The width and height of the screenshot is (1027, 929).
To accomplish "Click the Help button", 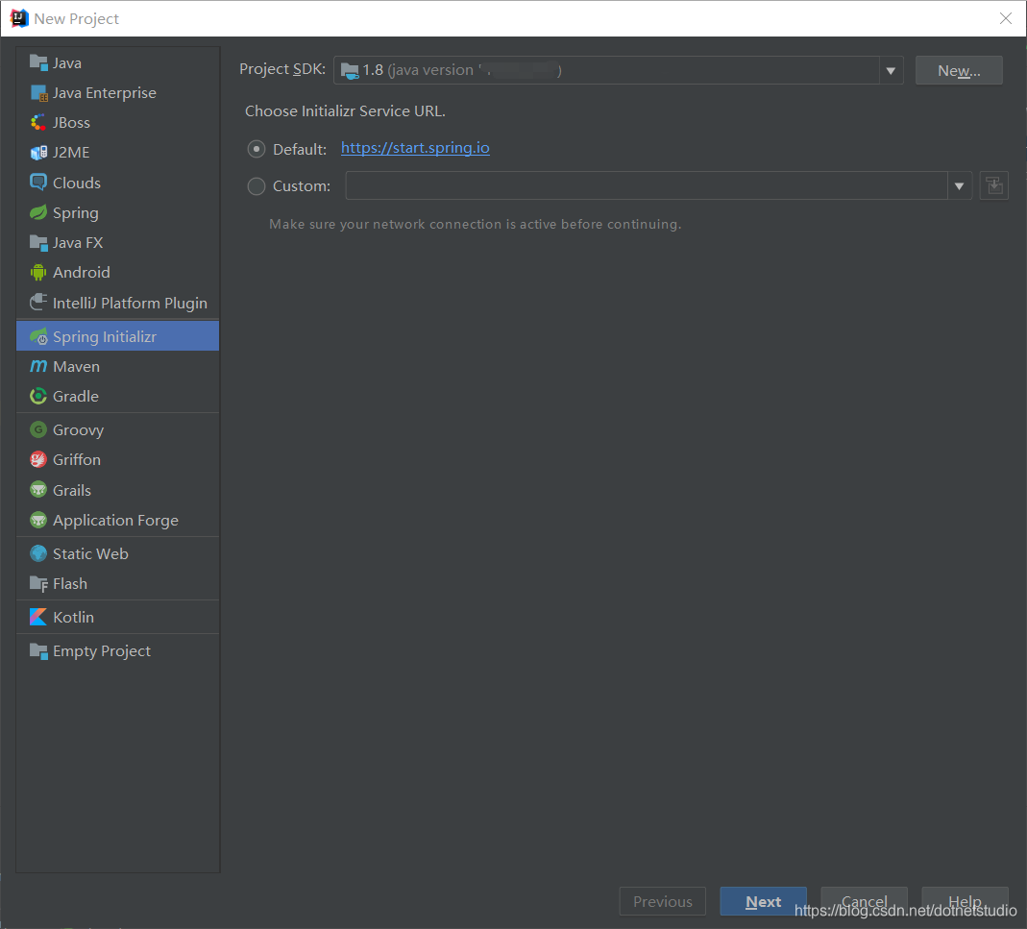I will point(965,901).
